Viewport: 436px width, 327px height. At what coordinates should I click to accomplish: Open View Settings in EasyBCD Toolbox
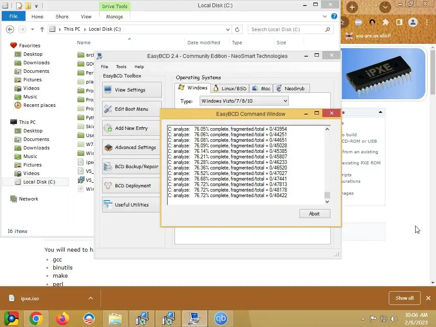(x=132, y=90)
